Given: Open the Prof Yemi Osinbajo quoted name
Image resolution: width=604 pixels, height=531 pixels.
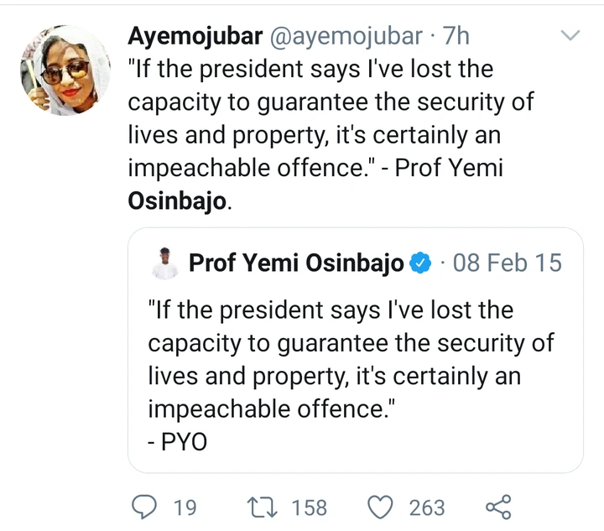Looking at the screenshot, I should tap(296, 263).
